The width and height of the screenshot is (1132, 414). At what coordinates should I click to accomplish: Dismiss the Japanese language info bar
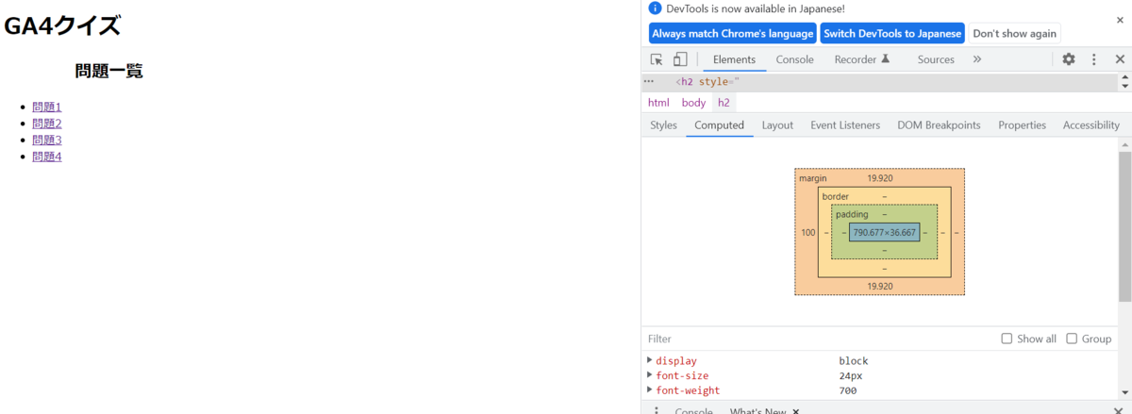click(1120, 20)
